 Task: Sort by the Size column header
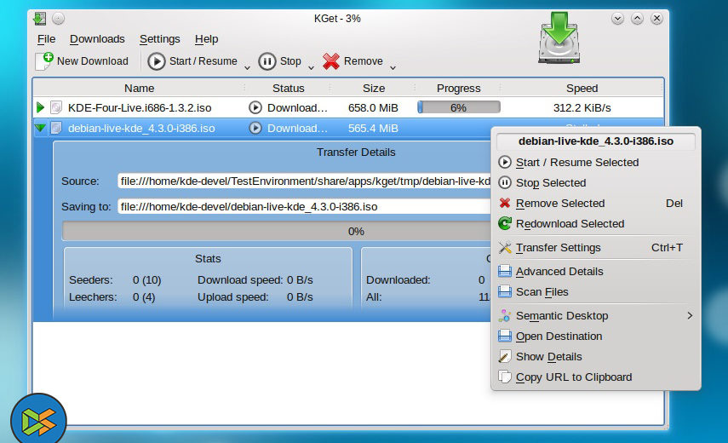[374, 88]
